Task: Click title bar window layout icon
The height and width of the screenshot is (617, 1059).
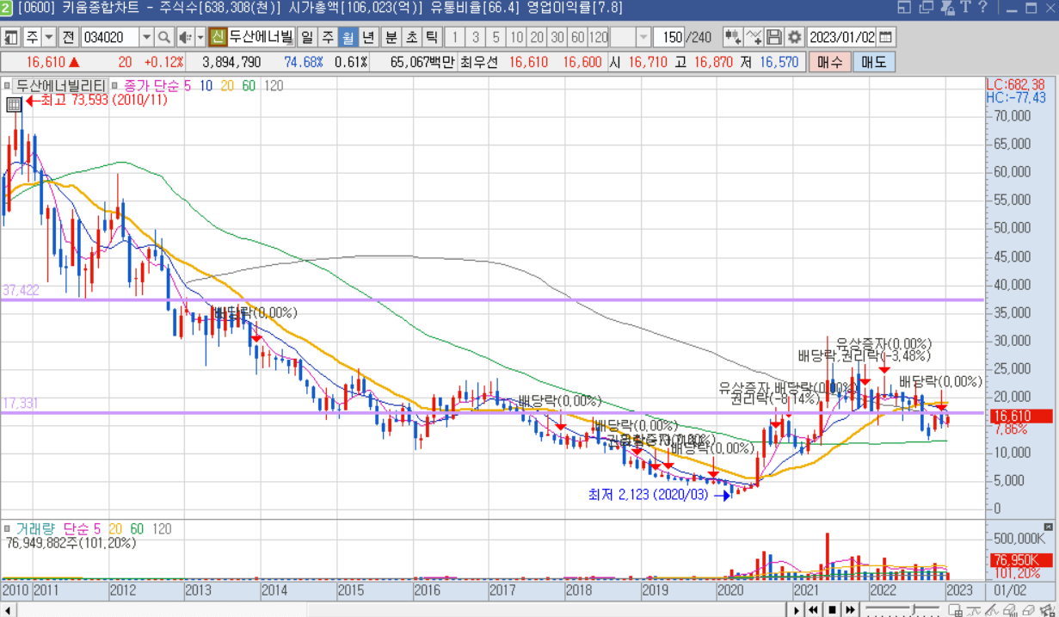Action: click(x=903, y=8)
